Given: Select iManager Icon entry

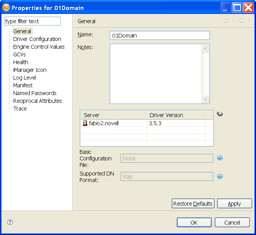Looking at the screenshot, I should 30,70.
